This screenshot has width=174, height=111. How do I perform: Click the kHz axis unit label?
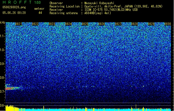[x=2, y=22]
